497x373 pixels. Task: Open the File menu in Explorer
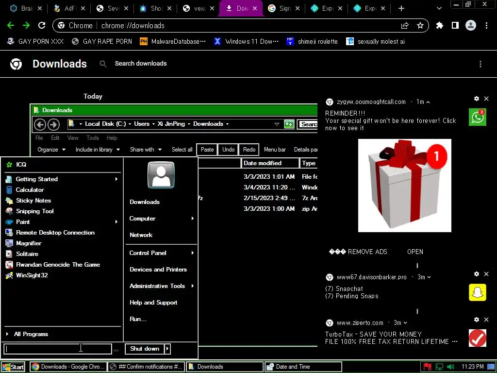[x=39, y=138]
